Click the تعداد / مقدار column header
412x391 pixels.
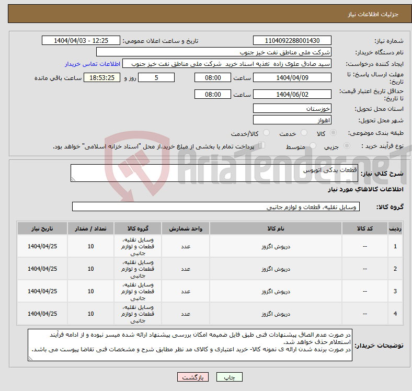pyautogui.click(x=90, y=228)
